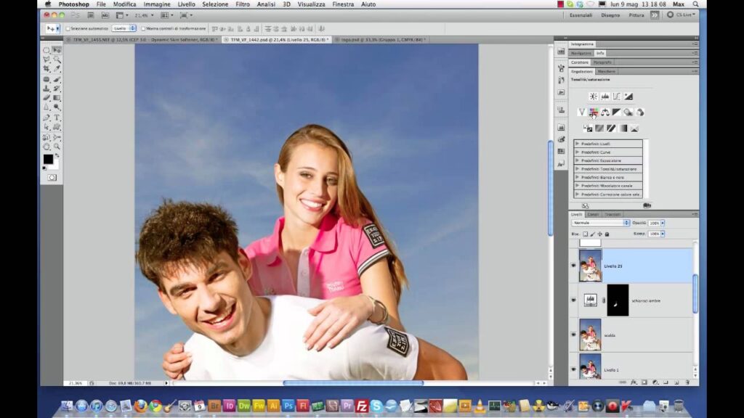Open the Filtro menu
The image size is (744, 418).
click(243, 4)
